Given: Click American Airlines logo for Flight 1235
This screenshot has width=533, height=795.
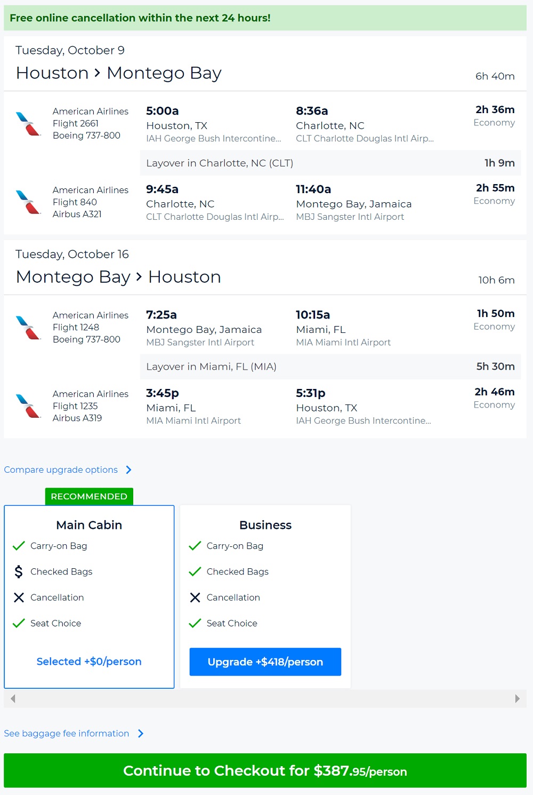Looking at the screenshot, I should click(28, 406).
